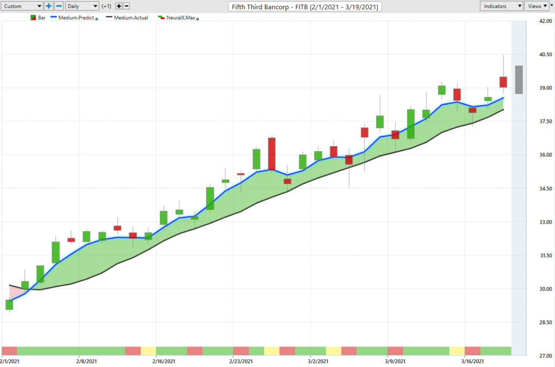Image resolution: width=555 pixels, height=367 pixels.
Task: Click the 27.00 price axis label
Action: 545,356
